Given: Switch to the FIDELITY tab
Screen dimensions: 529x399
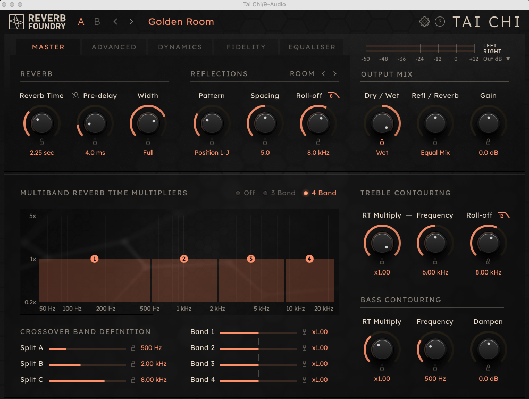Looking at the screenshot, I should tap(246, 47).
